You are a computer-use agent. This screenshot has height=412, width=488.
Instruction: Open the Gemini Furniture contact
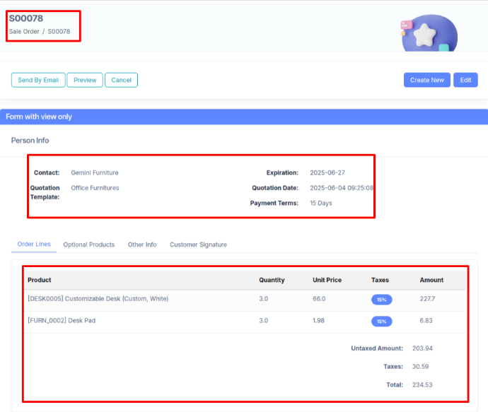(x=95, y=172)
